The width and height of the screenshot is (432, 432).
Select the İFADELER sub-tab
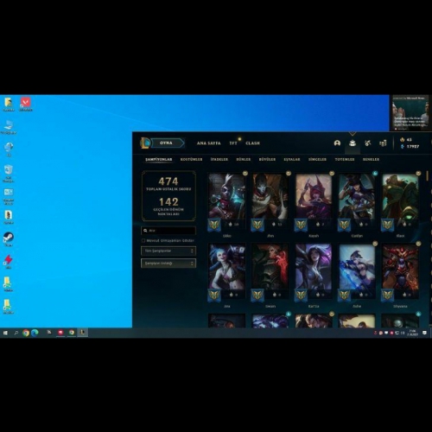219,159
